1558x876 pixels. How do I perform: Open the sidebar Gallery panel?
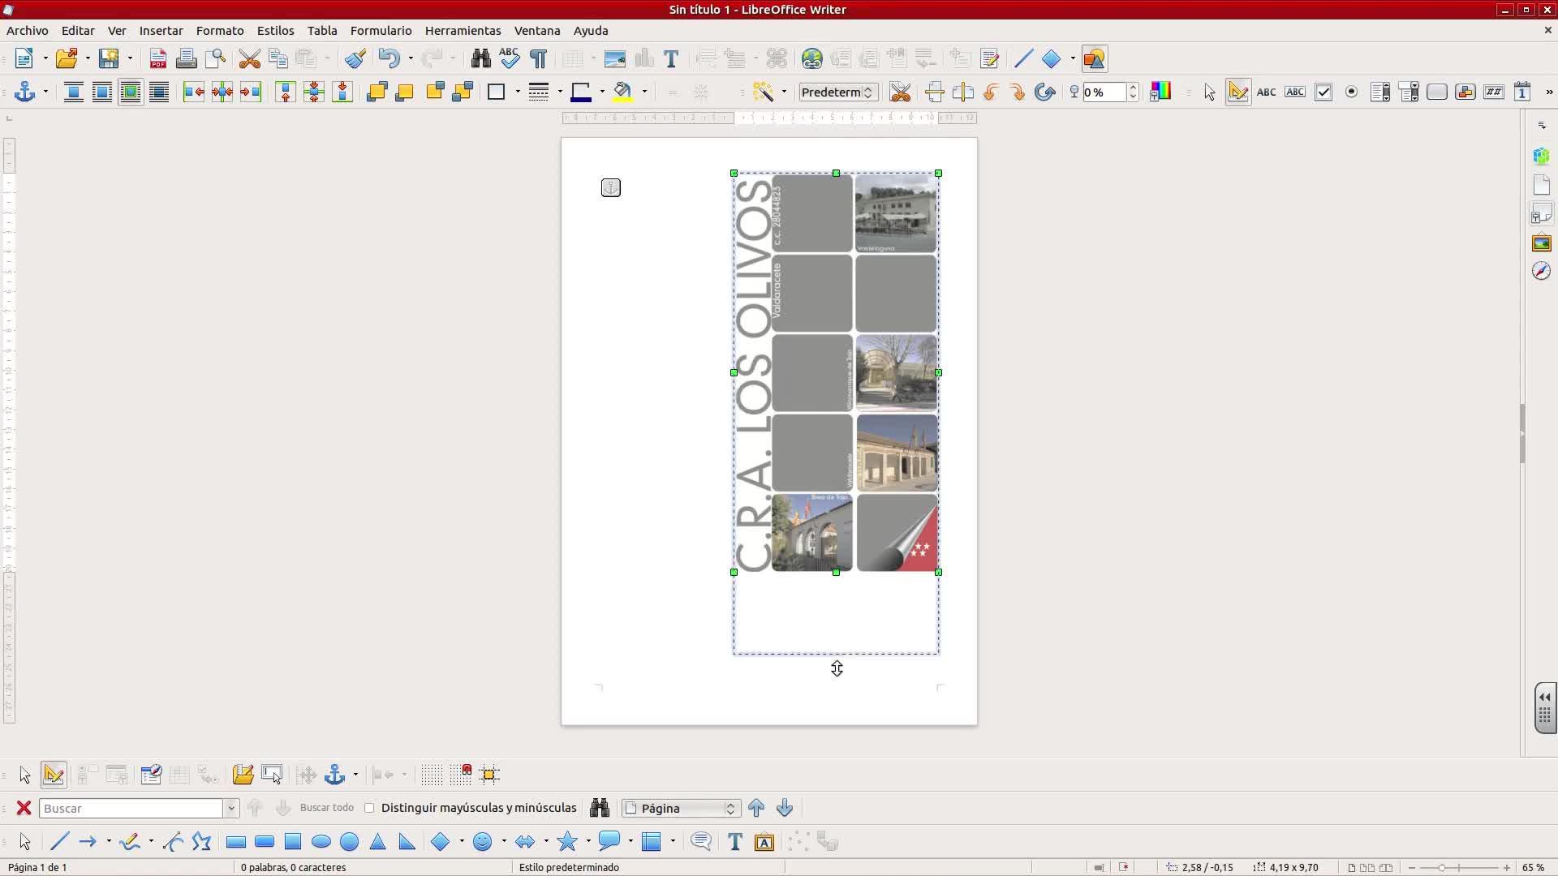1541,243
